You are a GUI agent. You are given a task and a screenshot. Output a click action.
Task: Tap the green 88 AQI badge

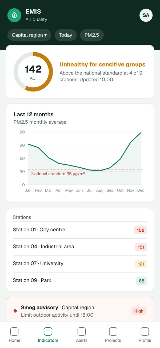(142, 281)
